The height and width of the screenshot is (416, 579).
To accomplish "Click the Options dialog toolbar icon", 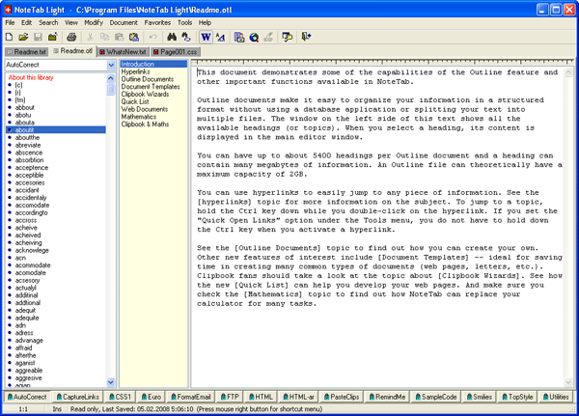I will pyautogui.click(x=288, y=37).
